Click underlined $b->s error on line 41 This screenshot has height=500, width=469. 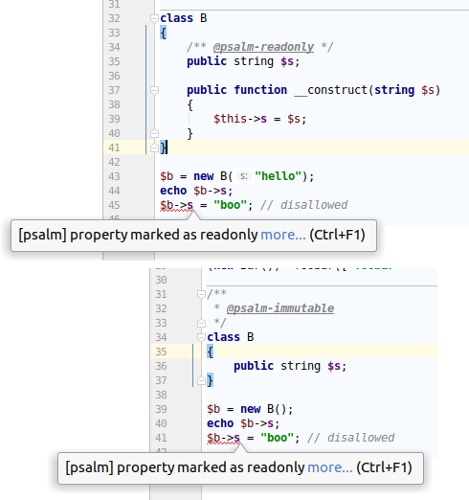coord(223,438)
